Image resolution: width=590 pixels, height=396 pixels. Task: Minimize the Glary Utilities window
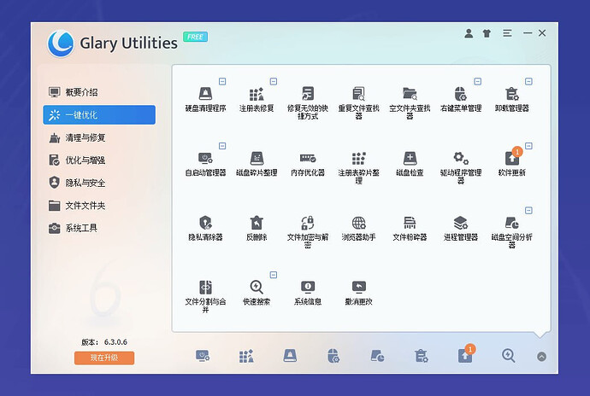[x=528, y=33]
